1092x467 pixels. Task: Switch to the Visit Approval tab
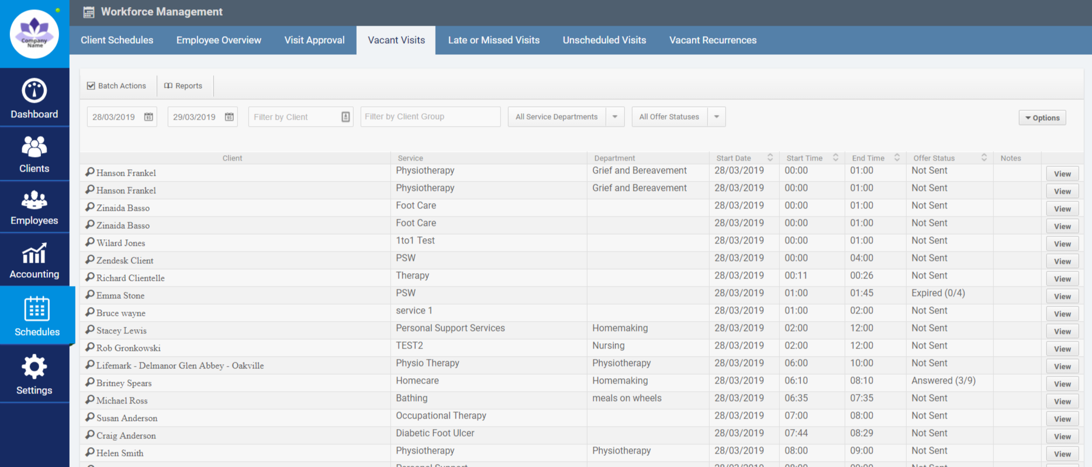pos(314,40)
